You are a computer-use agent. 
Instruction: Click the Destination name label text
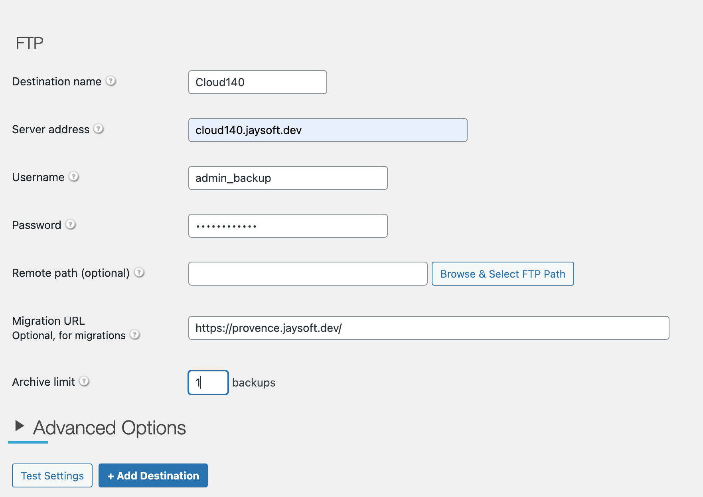pyautogui.click(x=57, y=81)
